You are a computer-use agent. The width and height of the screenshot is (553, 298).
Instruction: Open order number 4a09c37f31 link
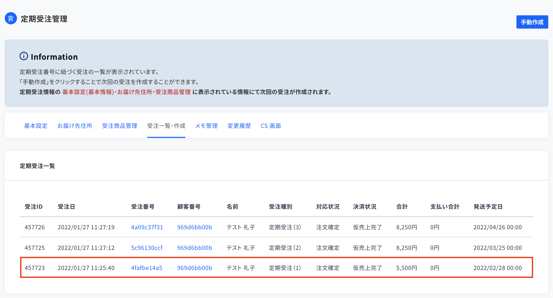147,227
